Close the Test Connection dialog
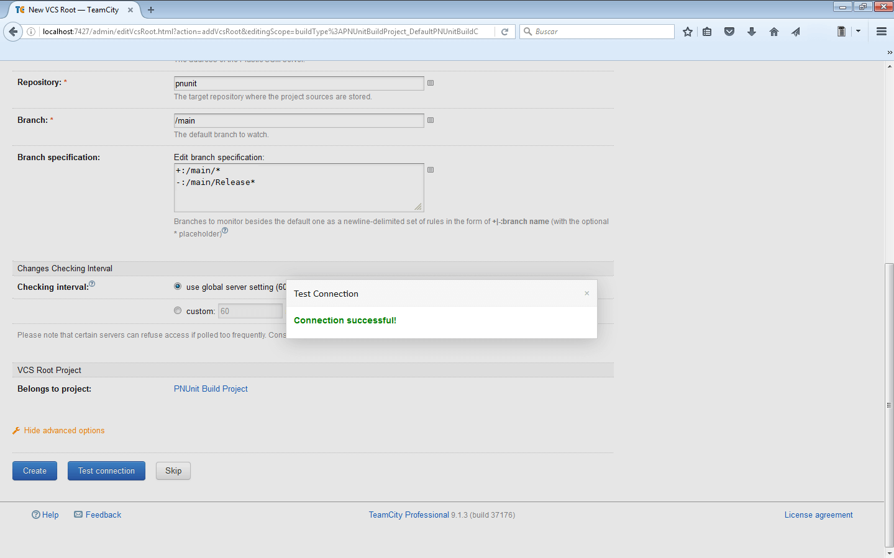The image size is (894, 558). tap(586, 294)
